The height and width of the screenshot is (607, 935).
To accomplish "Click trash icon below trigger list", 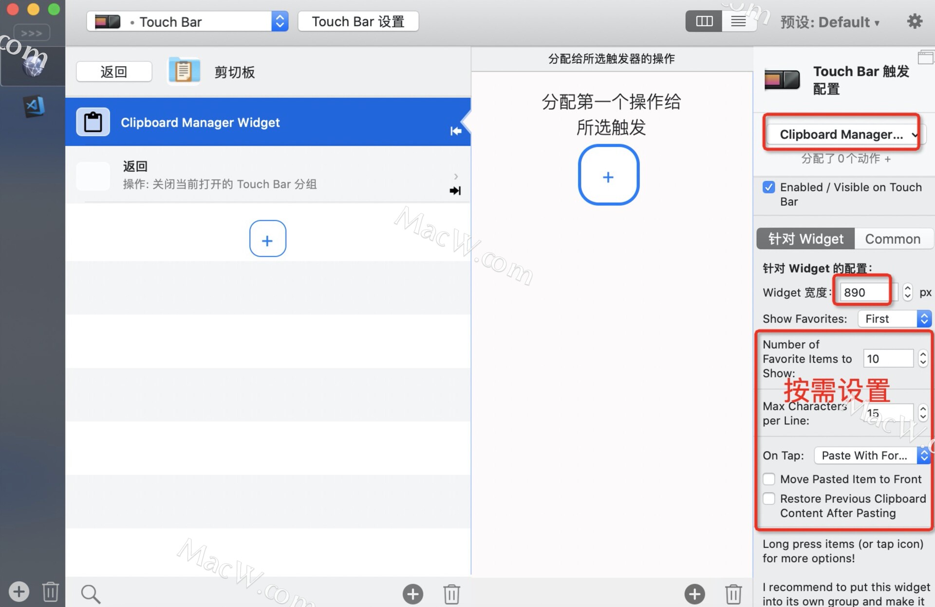I will (451, 594).
